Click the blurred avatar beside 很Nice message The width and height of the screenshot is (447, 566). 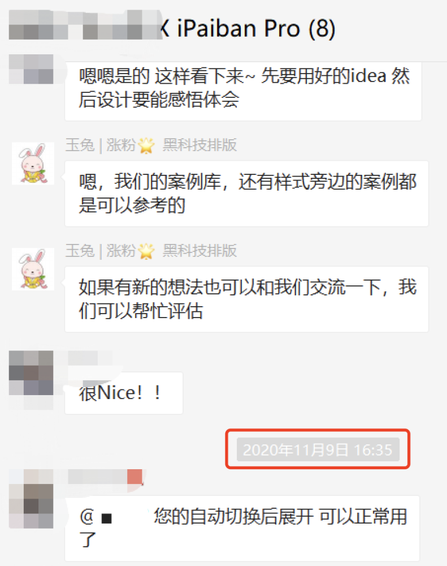tap(31, 380)
